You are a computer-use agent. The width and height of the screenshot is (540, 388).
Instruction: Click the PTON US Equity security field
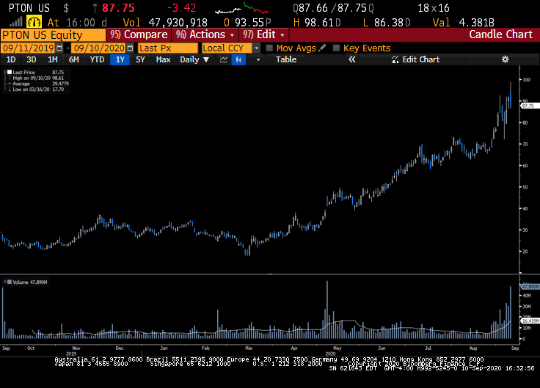tap(53, 35)
